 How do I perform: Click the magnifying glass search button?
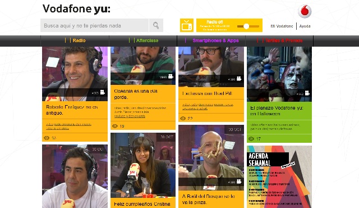point(156,25)
